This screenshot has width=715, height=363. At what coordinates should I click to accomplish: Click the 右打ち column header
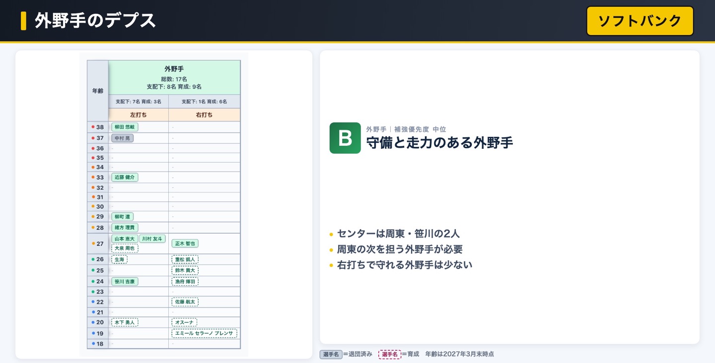point(204,115)
